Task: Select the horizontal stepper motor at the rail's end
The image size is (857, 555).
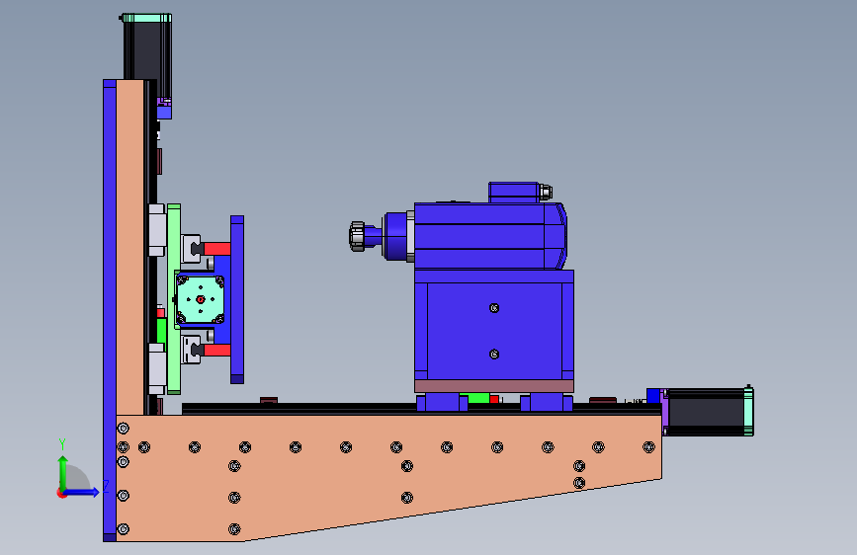Action: (709, 412)
